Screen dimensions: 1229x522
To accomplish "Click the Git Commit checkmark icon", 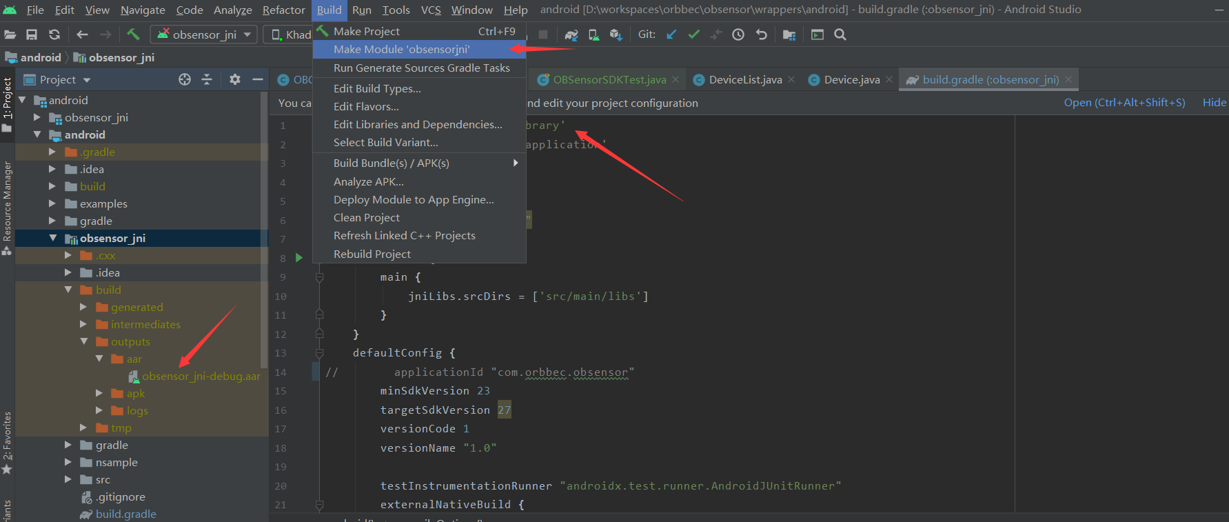I will 693,34.
